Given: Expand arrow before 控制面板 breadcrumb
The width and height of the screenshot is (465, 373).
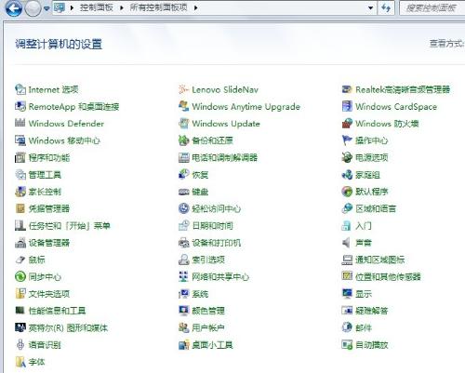Looking at the screenshot, I should [x=72, y=7].
